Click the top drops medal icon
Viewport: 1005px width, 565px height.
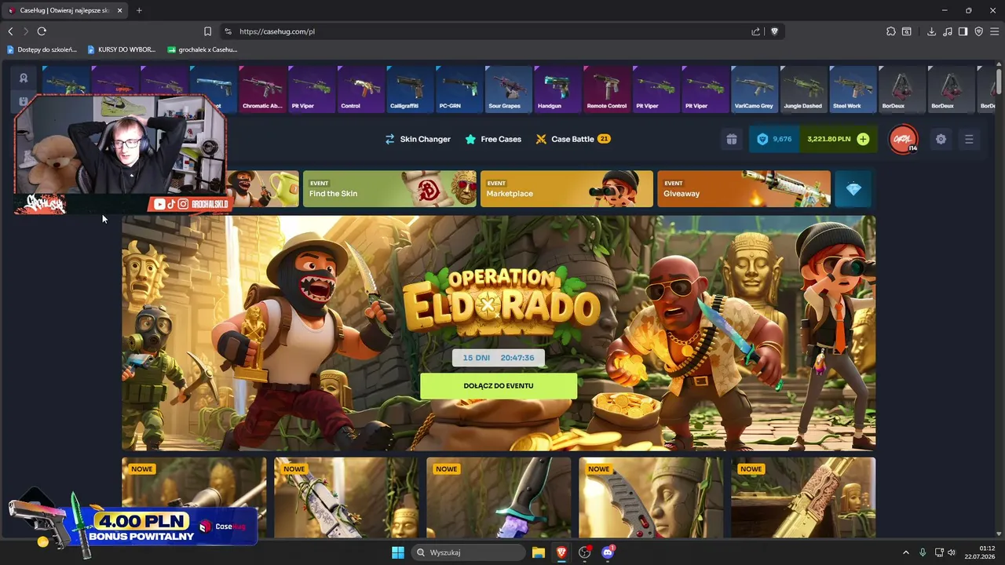24,78
